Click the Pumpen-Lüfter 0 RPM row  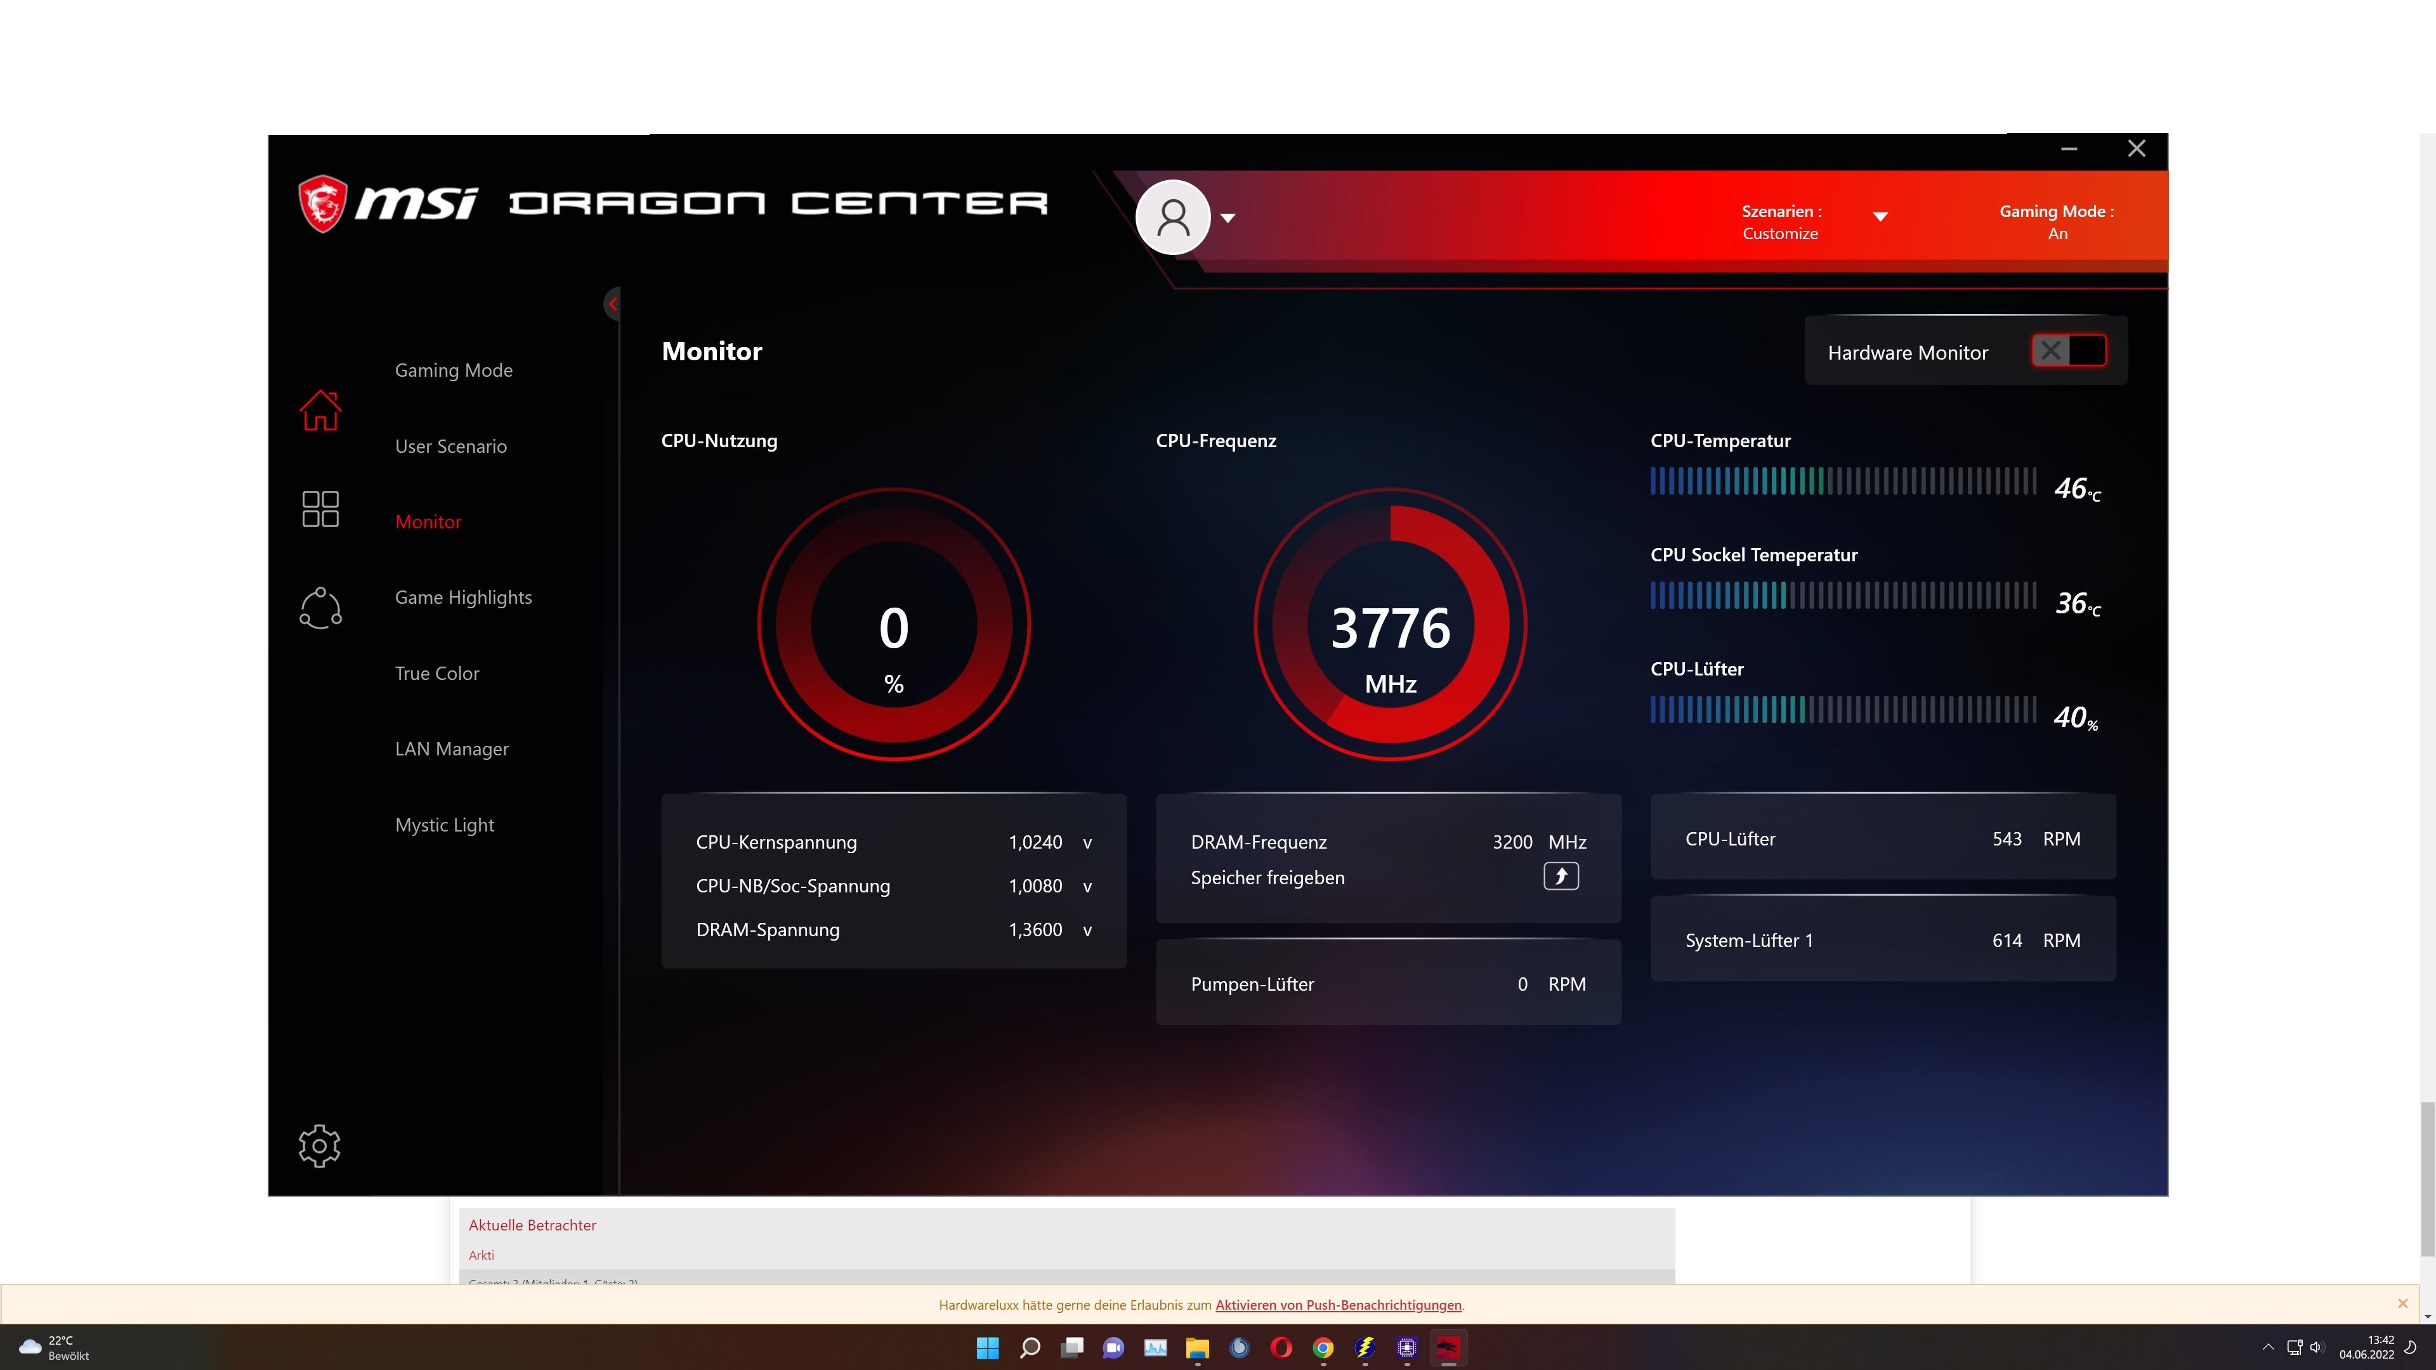(1388, 983)
